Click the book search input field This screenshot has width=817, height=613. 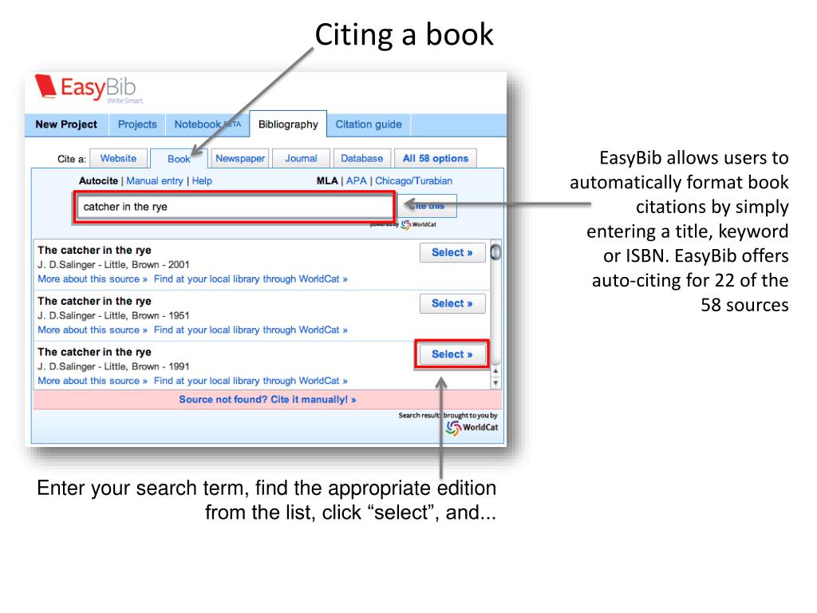[x=234, y=207]
